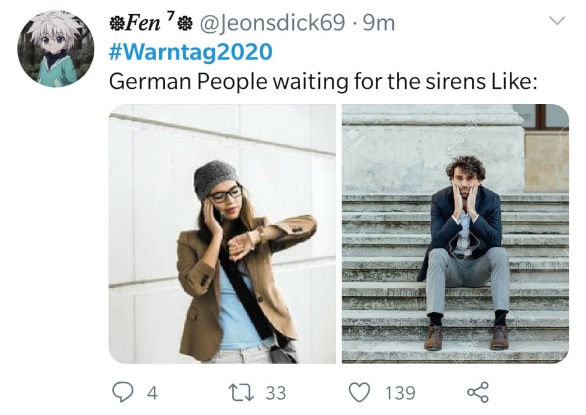Viewport: 586px width, 415px height.
Task: Click the retweet count 33
Action: pyautogui.click(x=275, y=392)
